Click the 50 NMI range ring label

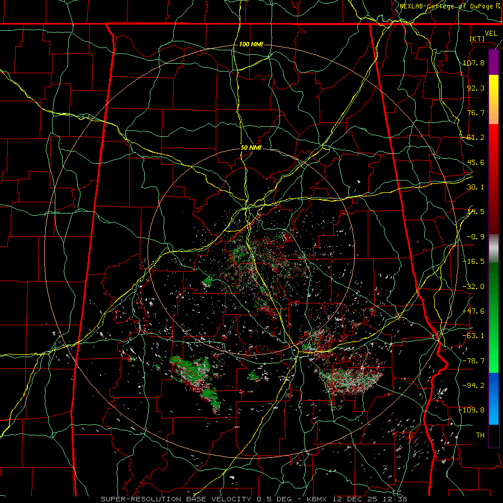[x=251, y=148]
